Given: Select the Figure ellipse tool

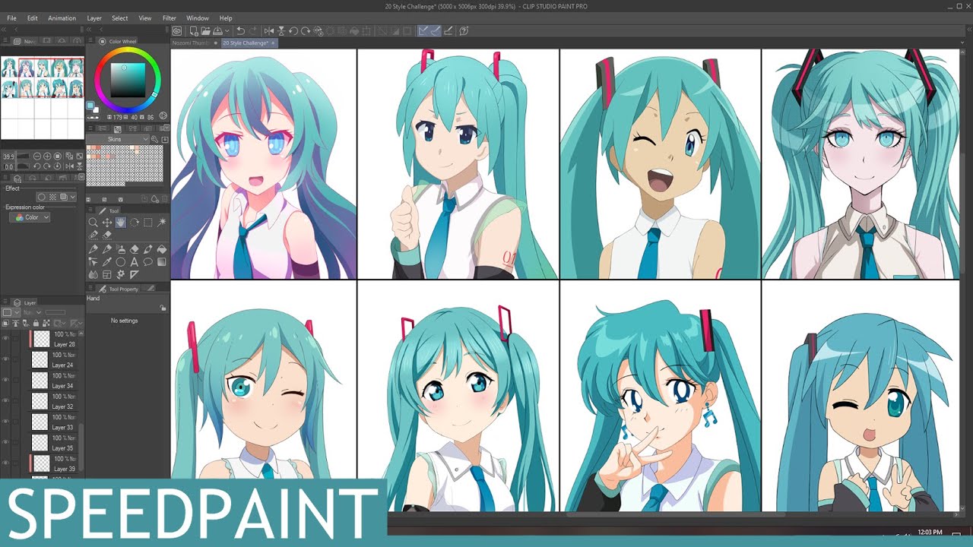Looking at the screenshot, I should click(x=120, y=262).
